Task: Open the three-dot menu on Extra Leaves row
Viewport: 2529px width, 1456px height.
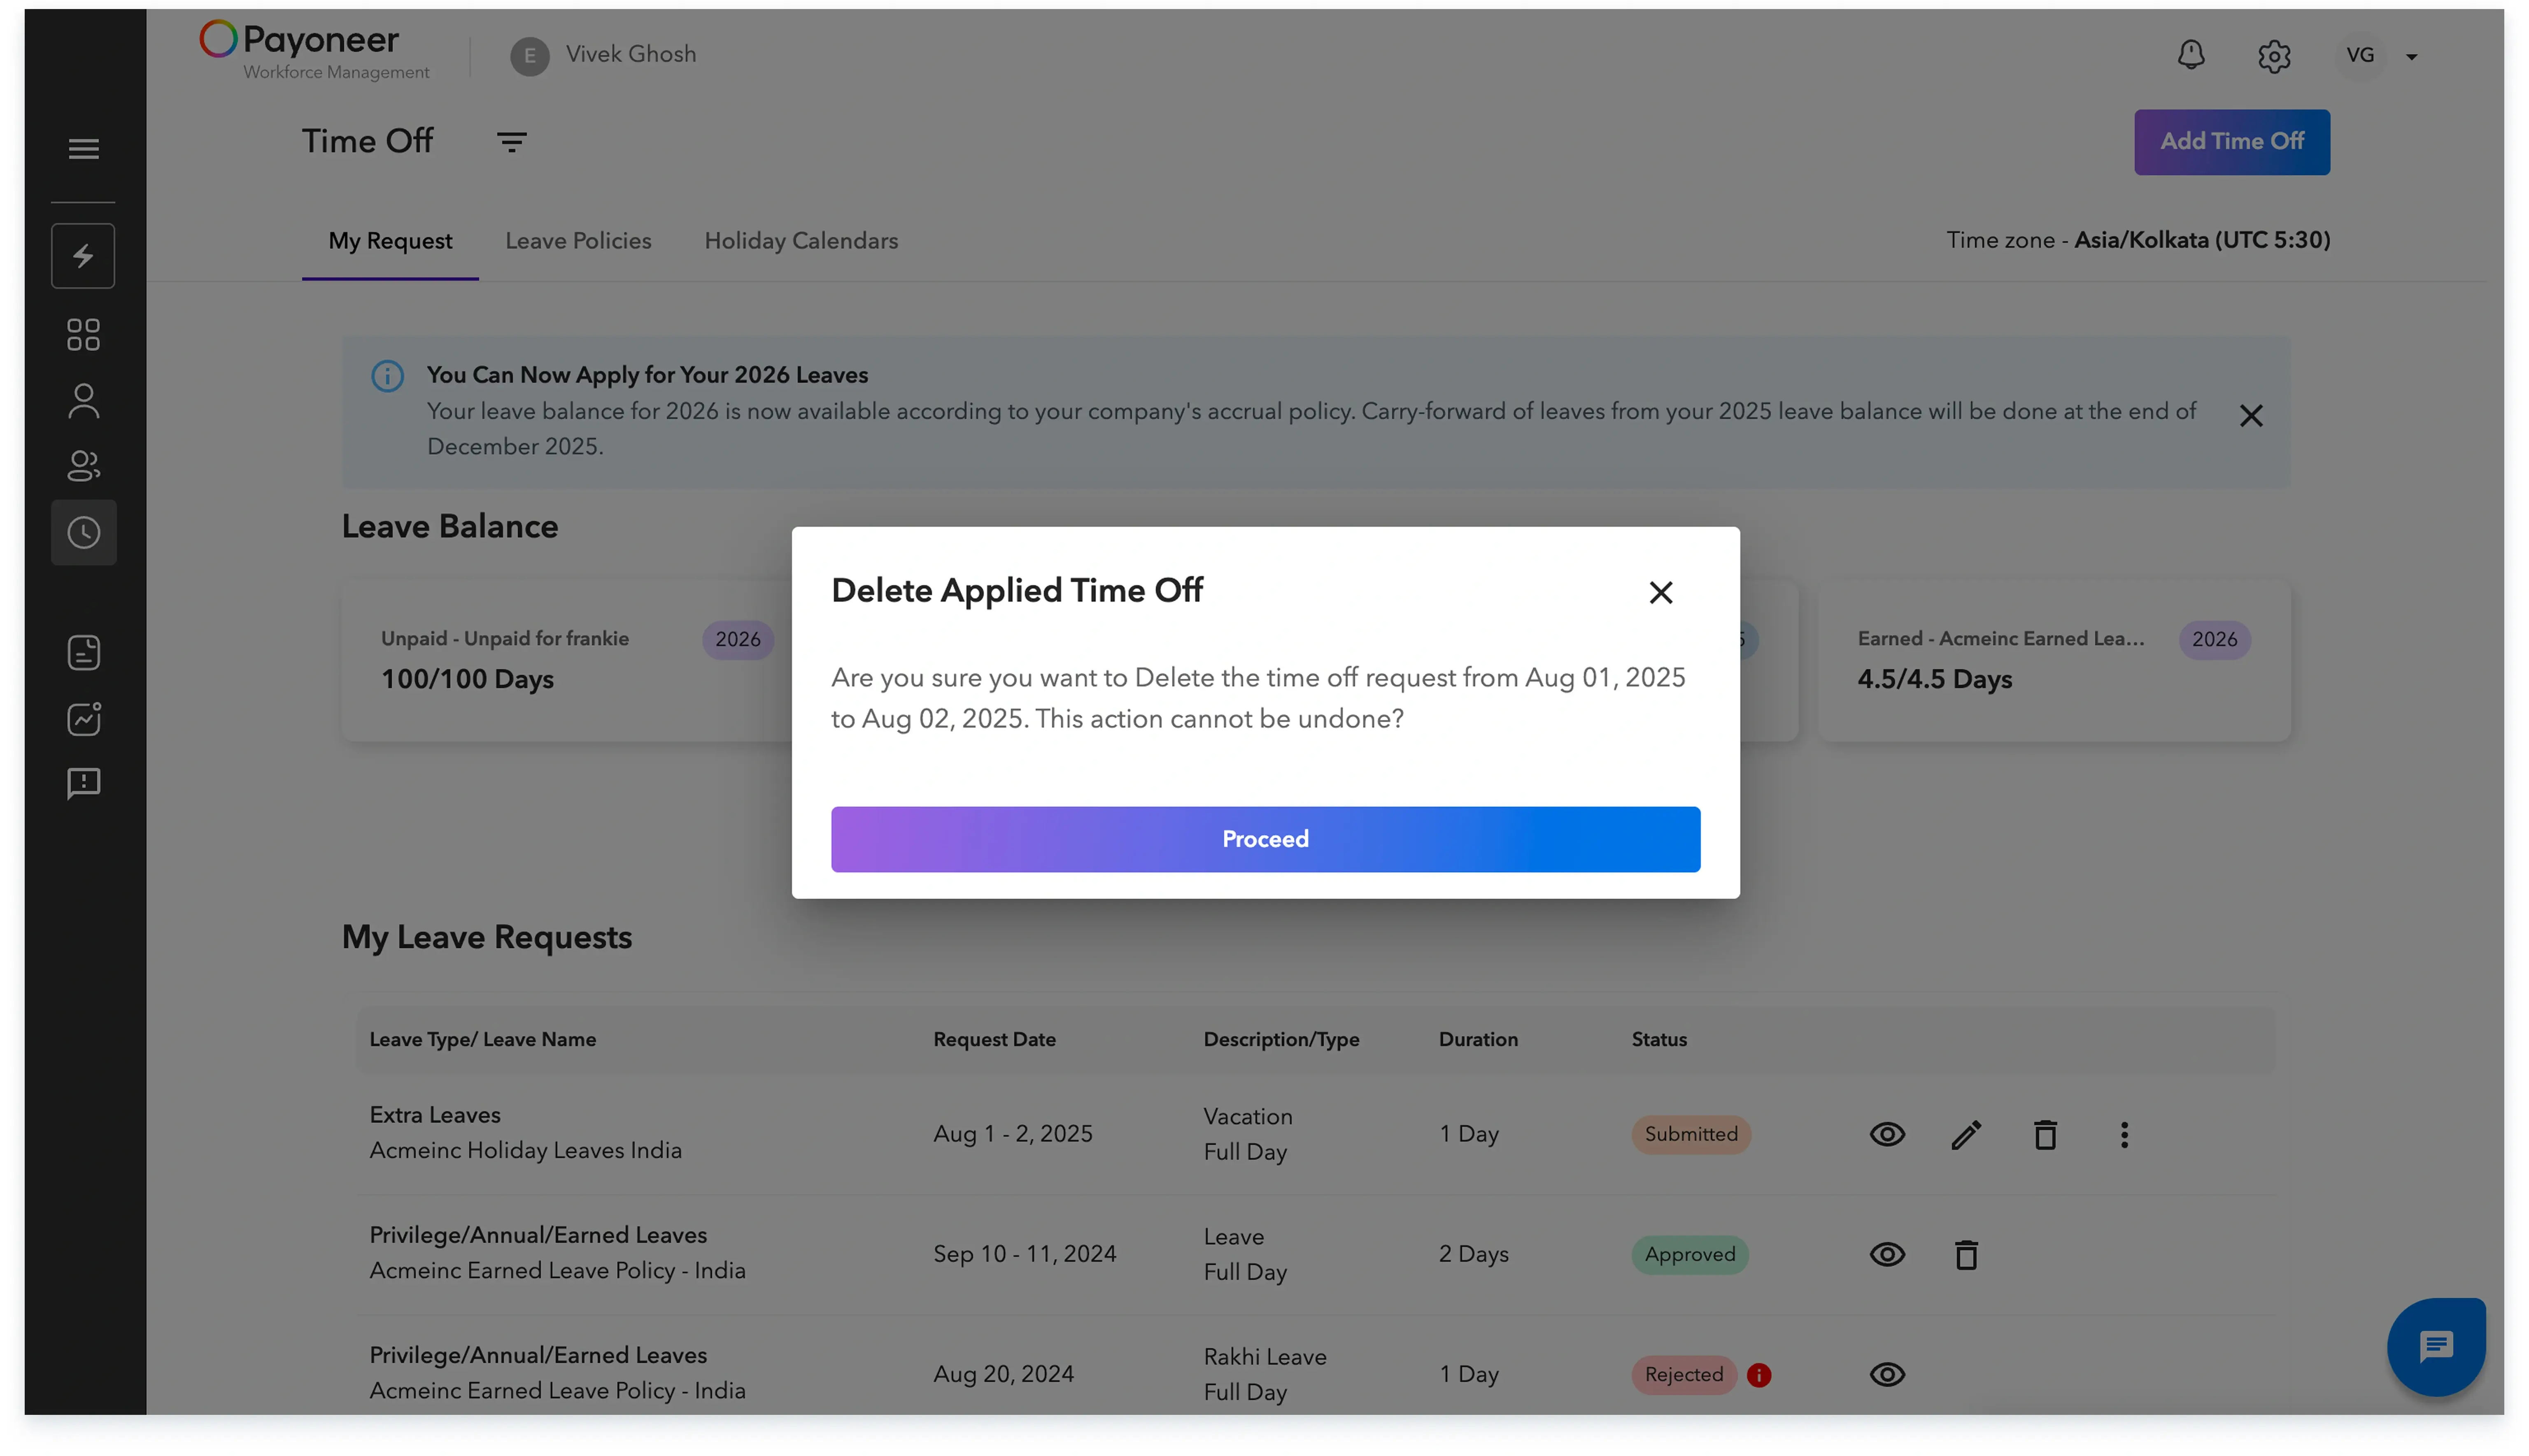Action: (2124, 1134)
